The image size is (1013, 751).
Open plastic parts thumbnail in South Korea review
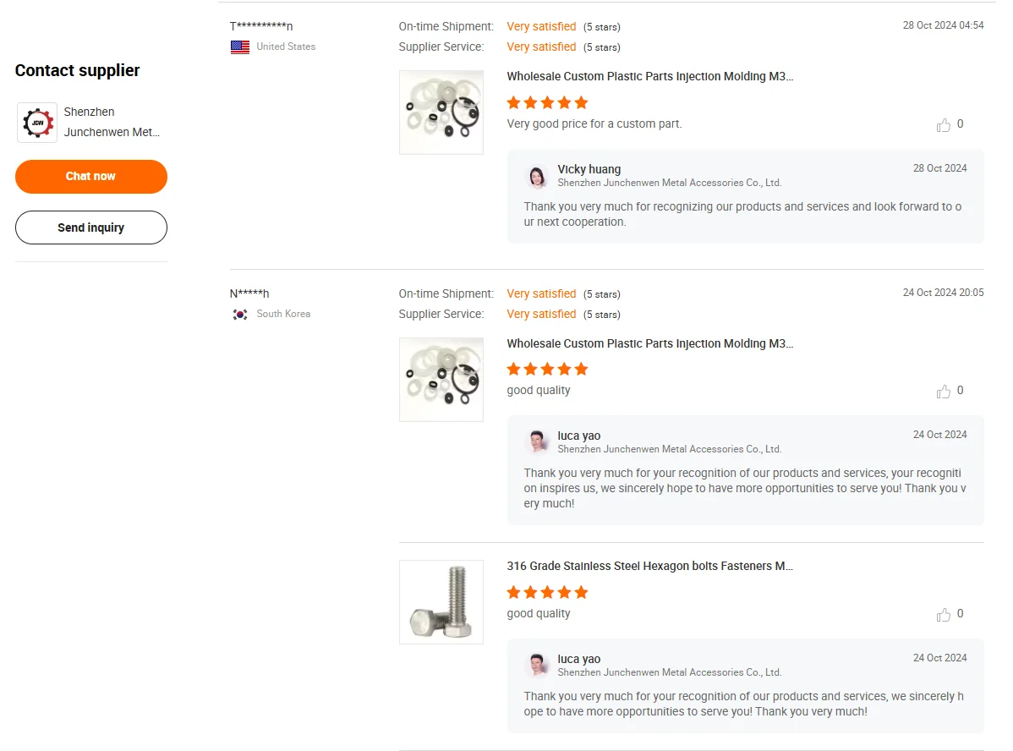441,379
